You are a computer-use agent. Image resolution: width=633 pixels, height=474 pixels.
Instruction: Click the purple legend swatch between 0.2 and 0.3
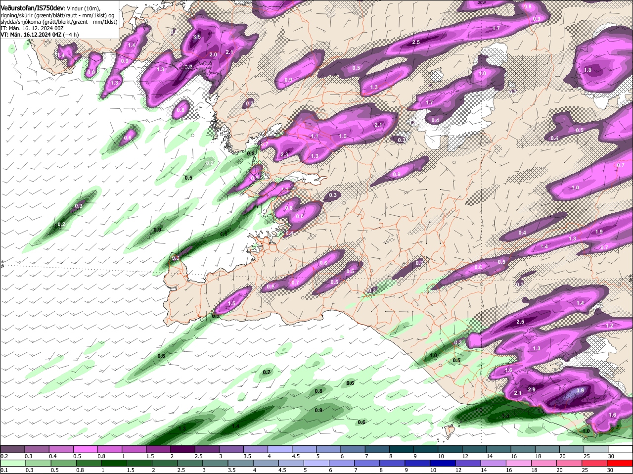click(13, 449)
